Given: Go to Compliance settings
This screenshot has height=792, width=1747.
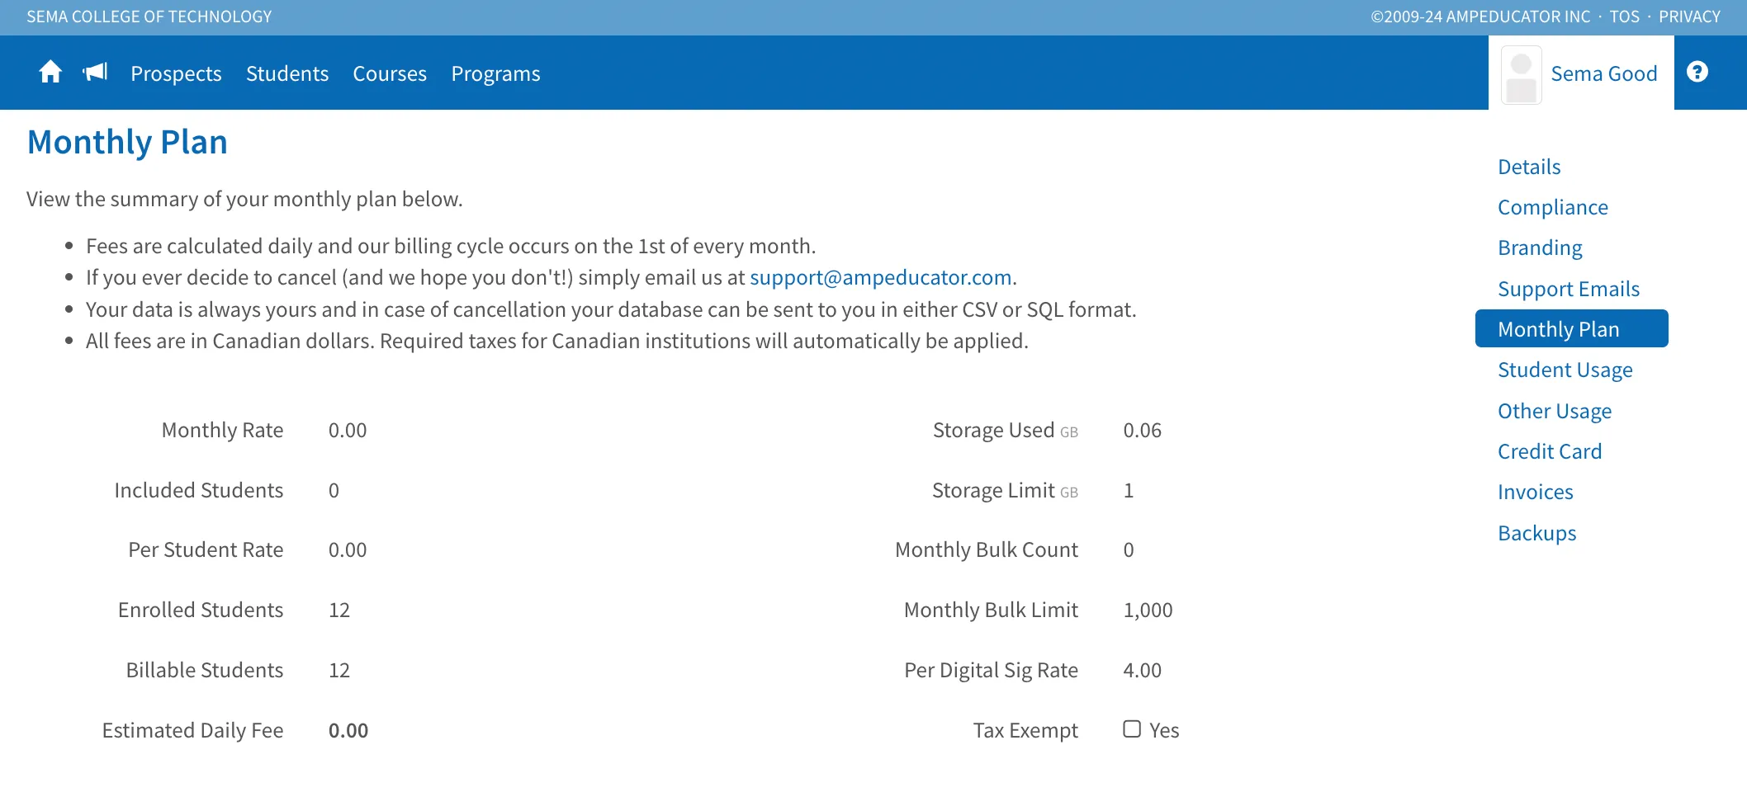Looking at the screenshot, I should click(1553, 207).
